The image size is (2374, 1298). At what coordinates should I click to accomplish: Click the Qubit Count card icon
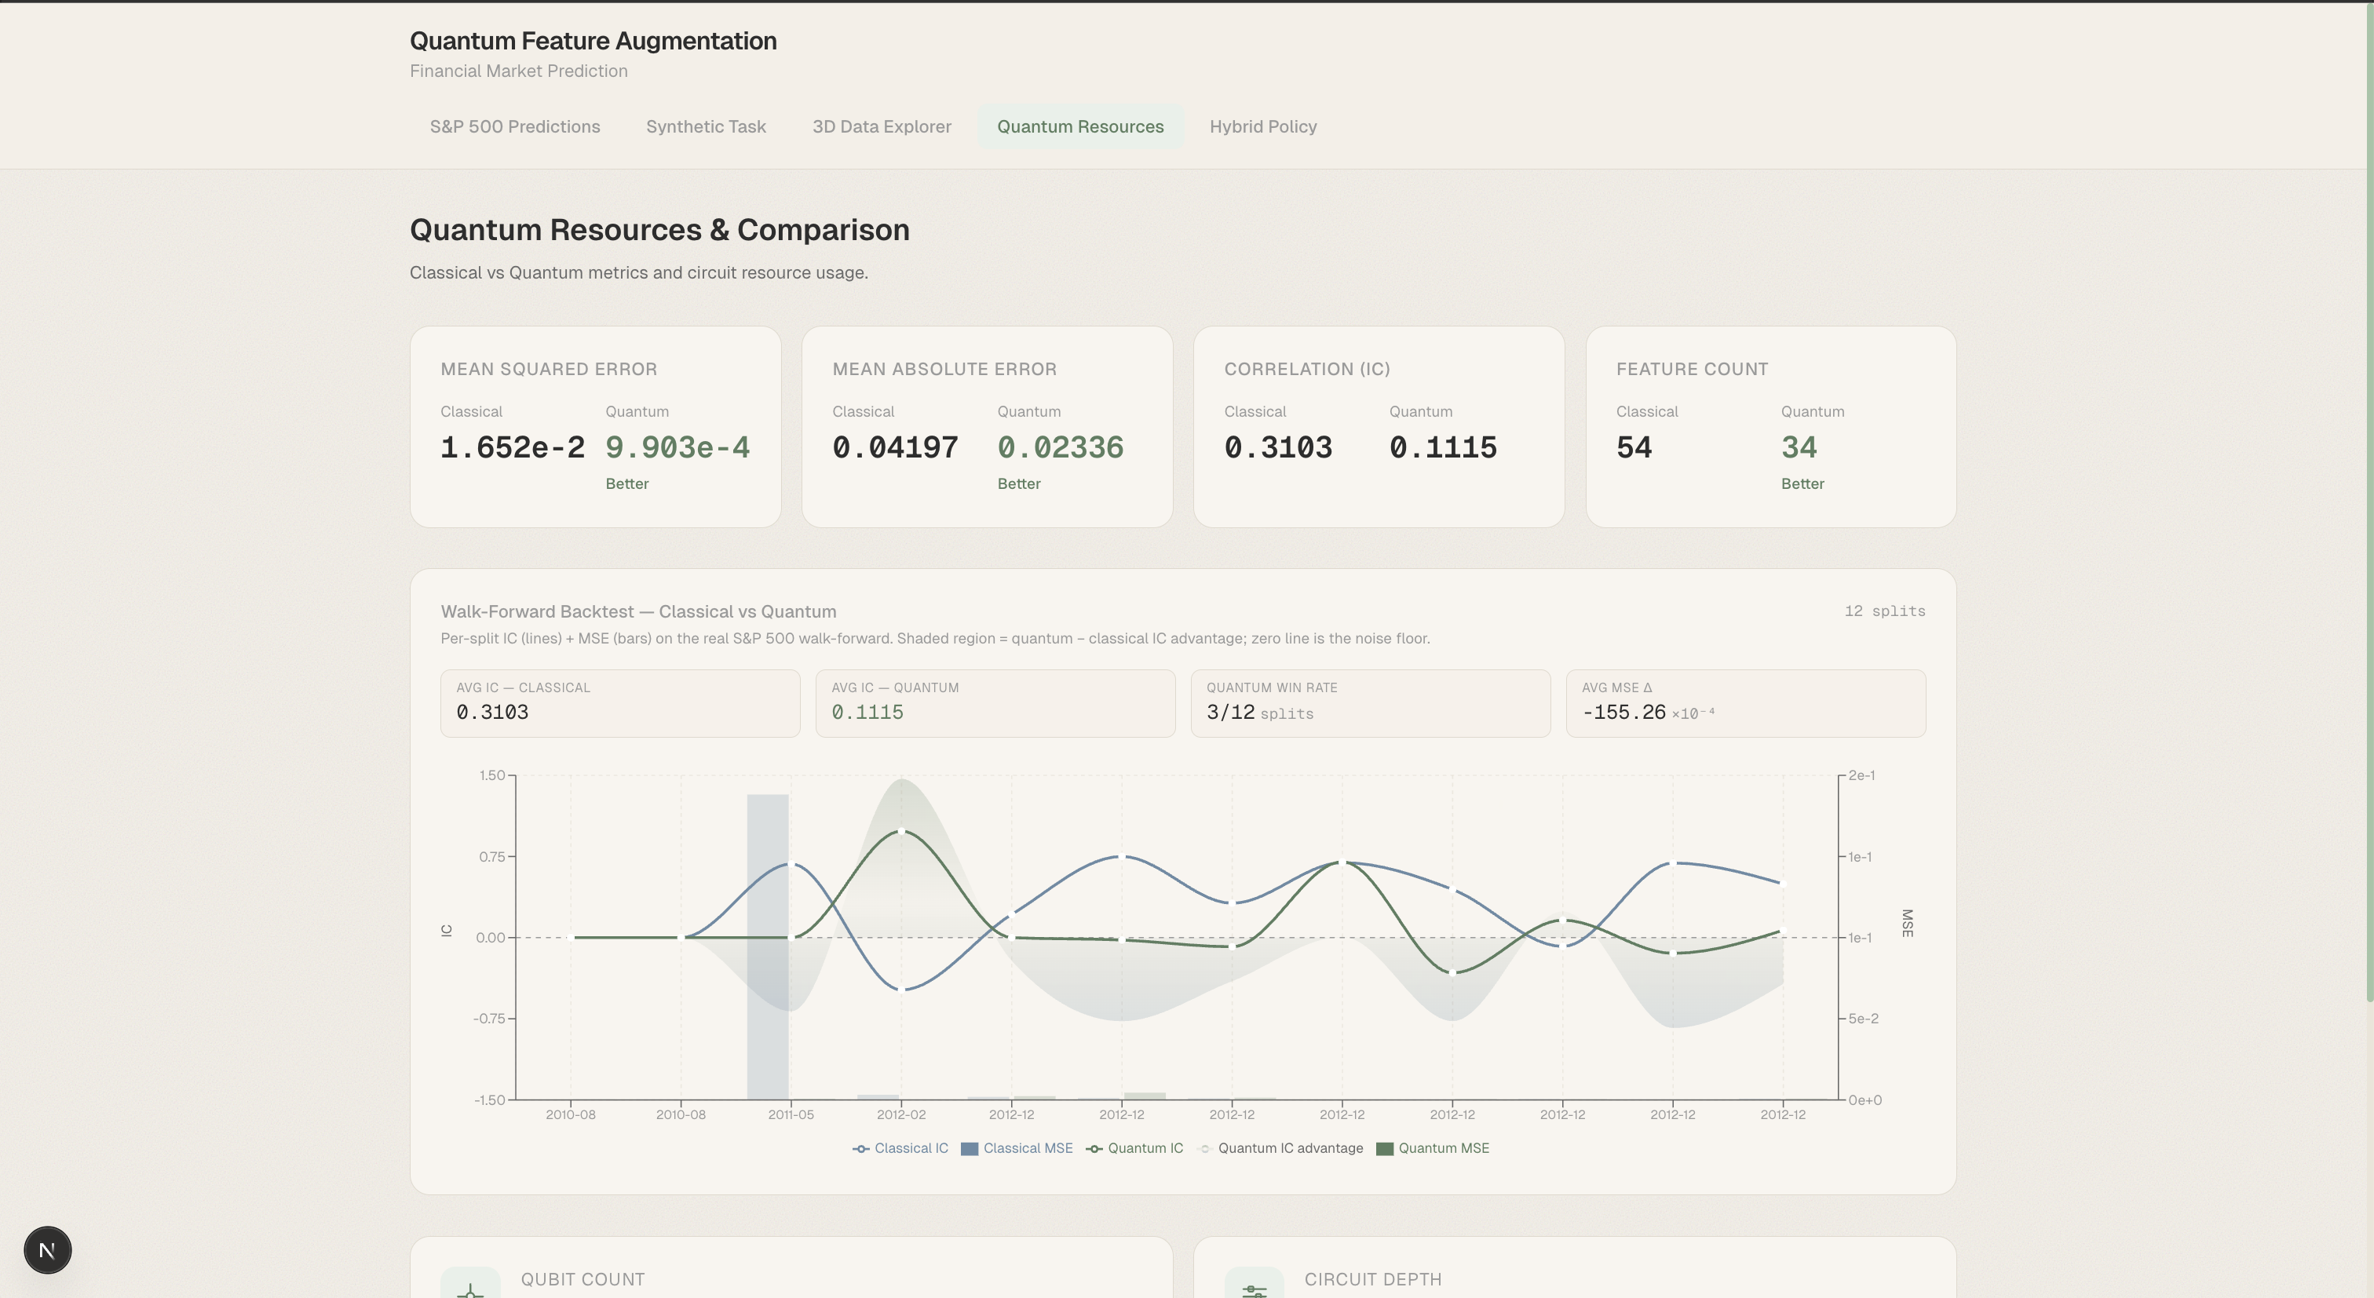(470, 1287)
